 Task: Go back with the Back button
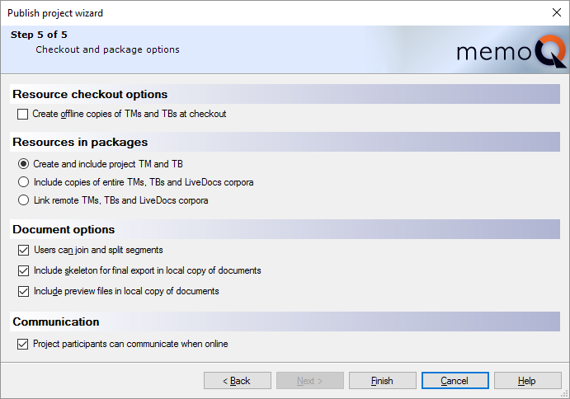coord(238,381)
